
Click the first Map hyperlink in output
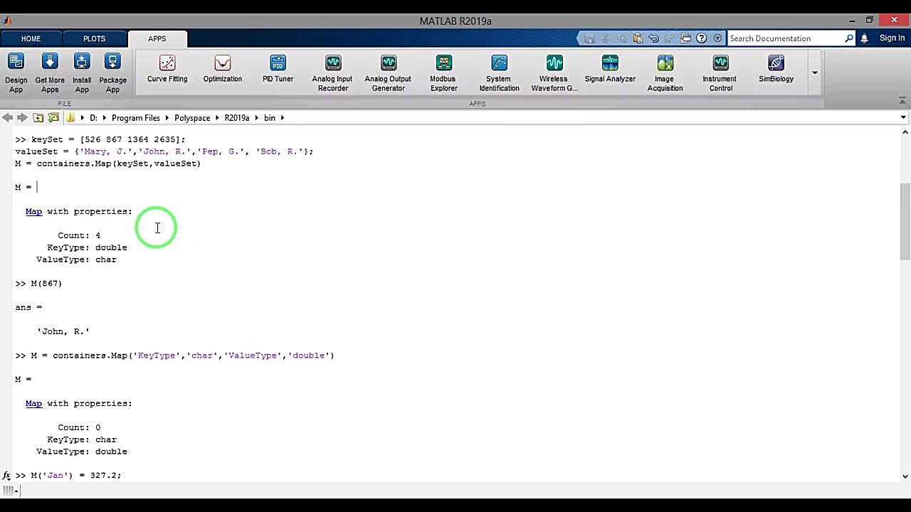coord(33,211)
